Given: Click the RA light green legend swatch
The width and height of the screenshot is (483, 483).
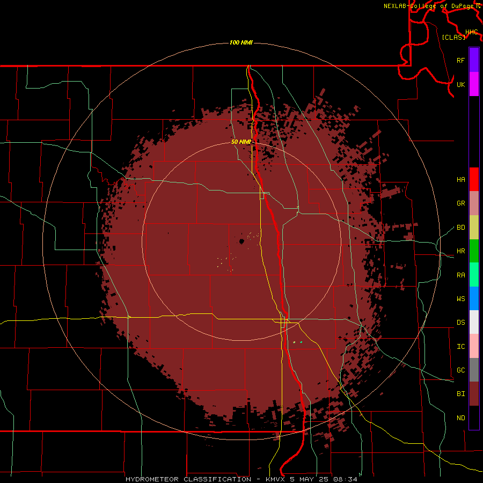Looking at the screenshot, I should (x=474, y=275).
